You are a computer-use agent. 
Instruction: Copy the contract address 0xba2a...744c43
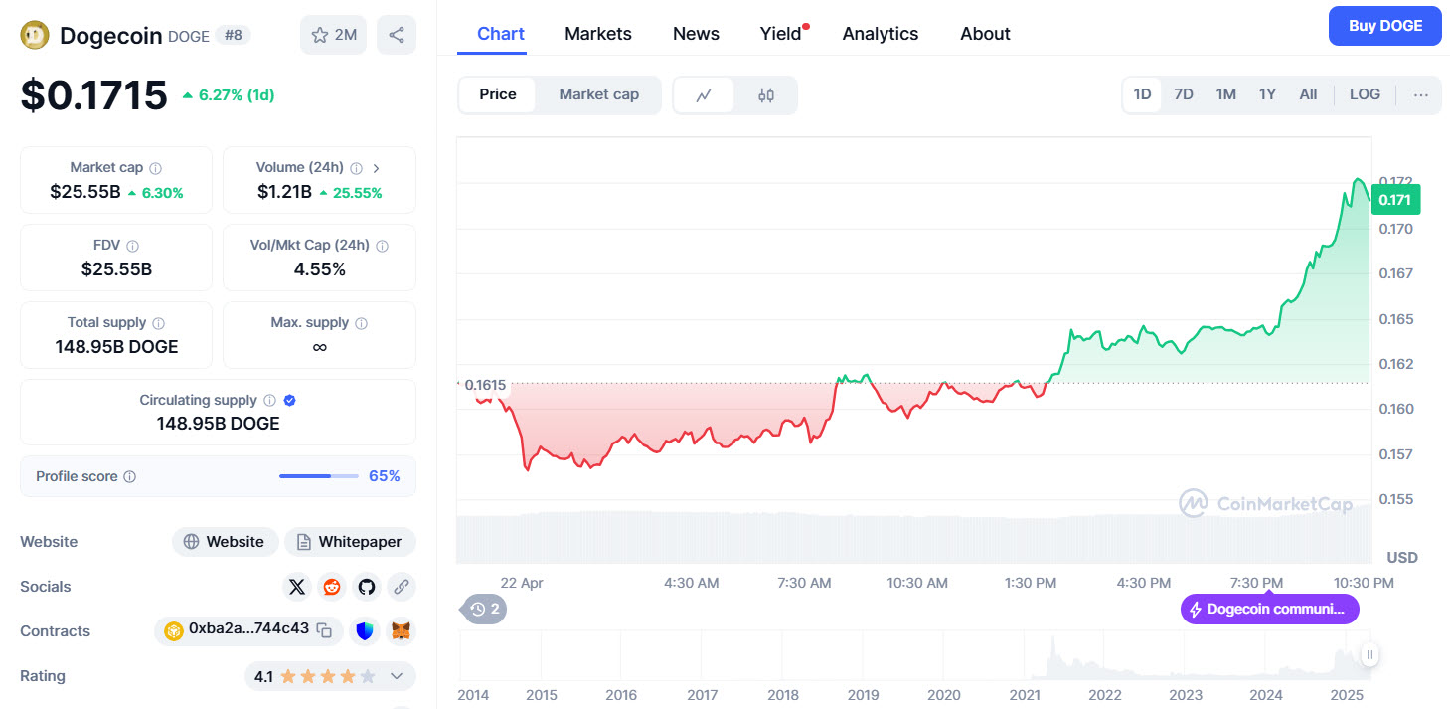(324, 629)
